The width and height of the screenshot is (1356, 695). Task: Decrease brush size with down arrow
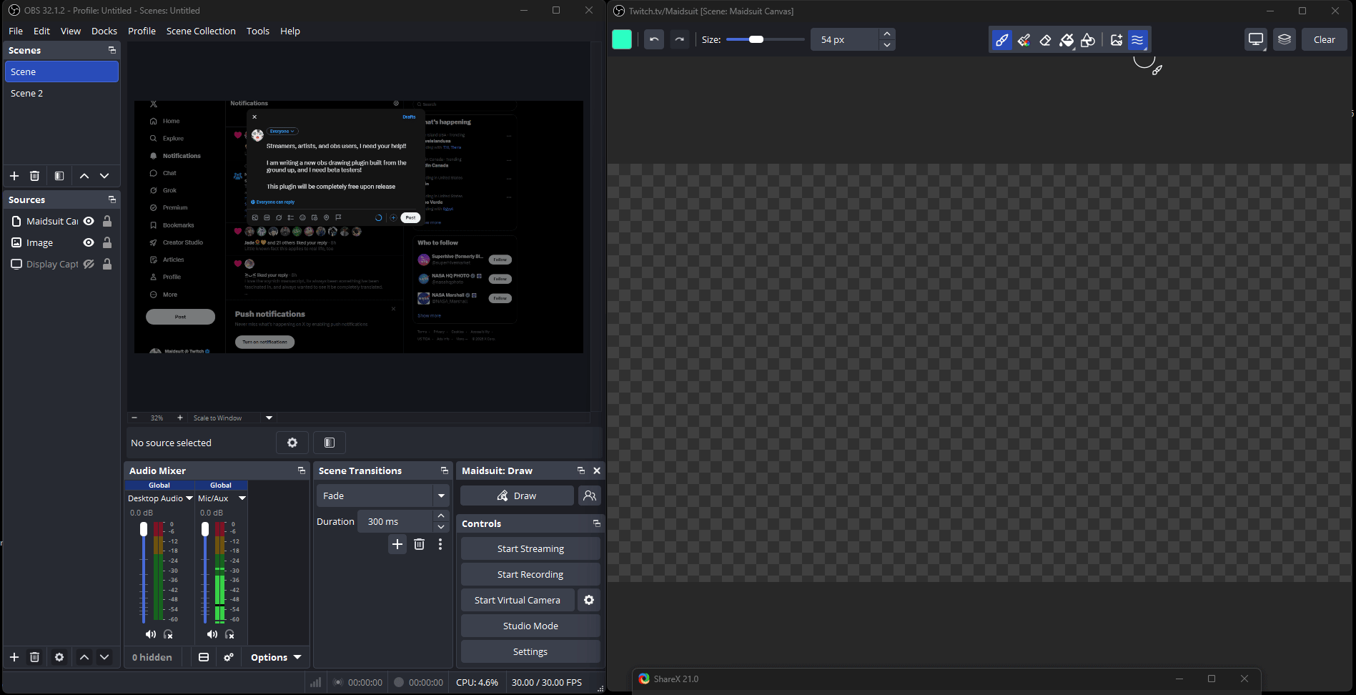point(886,45)
